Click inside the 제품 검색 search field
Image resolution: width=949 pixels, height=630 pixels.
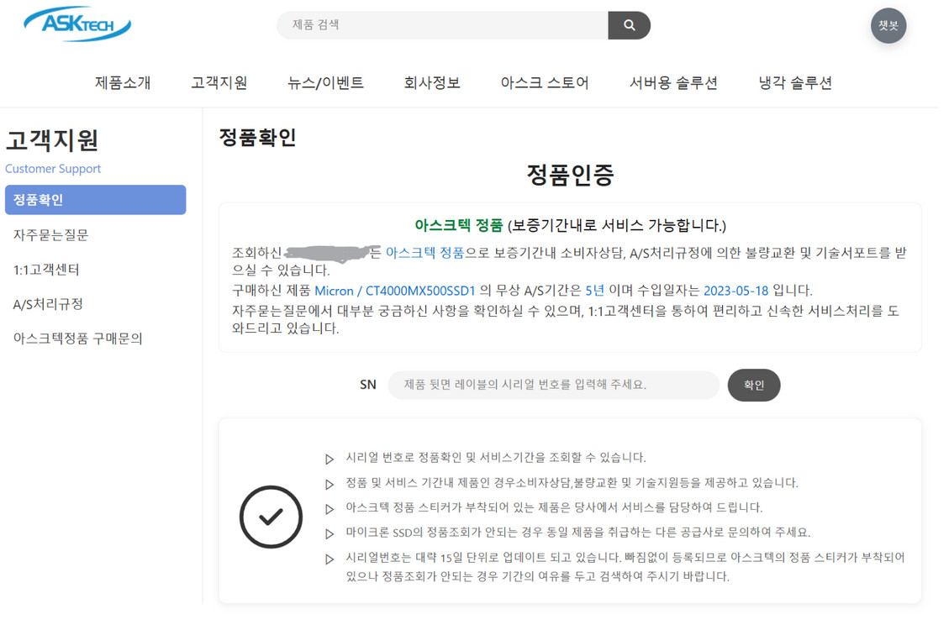443,25
